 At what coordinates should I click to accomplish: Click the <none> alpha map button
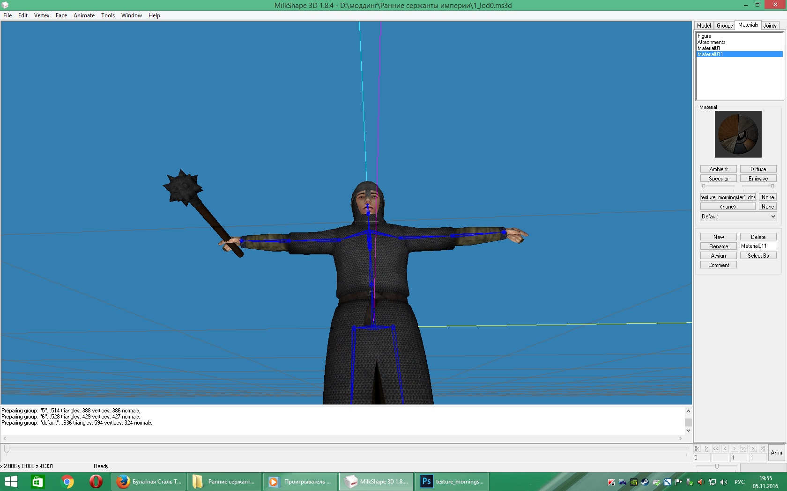coord(728,207)
